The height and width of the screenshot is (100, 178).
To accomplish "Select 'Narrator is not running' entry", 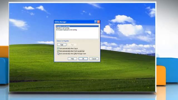I will (x=77, y=28).
